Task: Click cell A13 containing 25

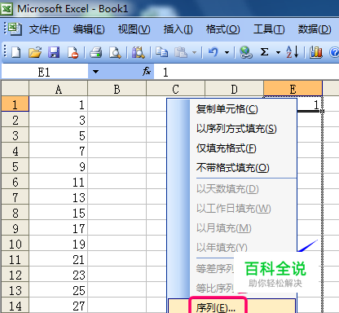Action: point(58,290)
